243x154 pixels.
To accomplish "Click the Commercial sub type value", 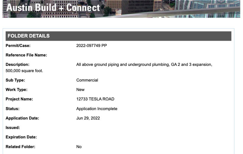I will tap(87, 80).
